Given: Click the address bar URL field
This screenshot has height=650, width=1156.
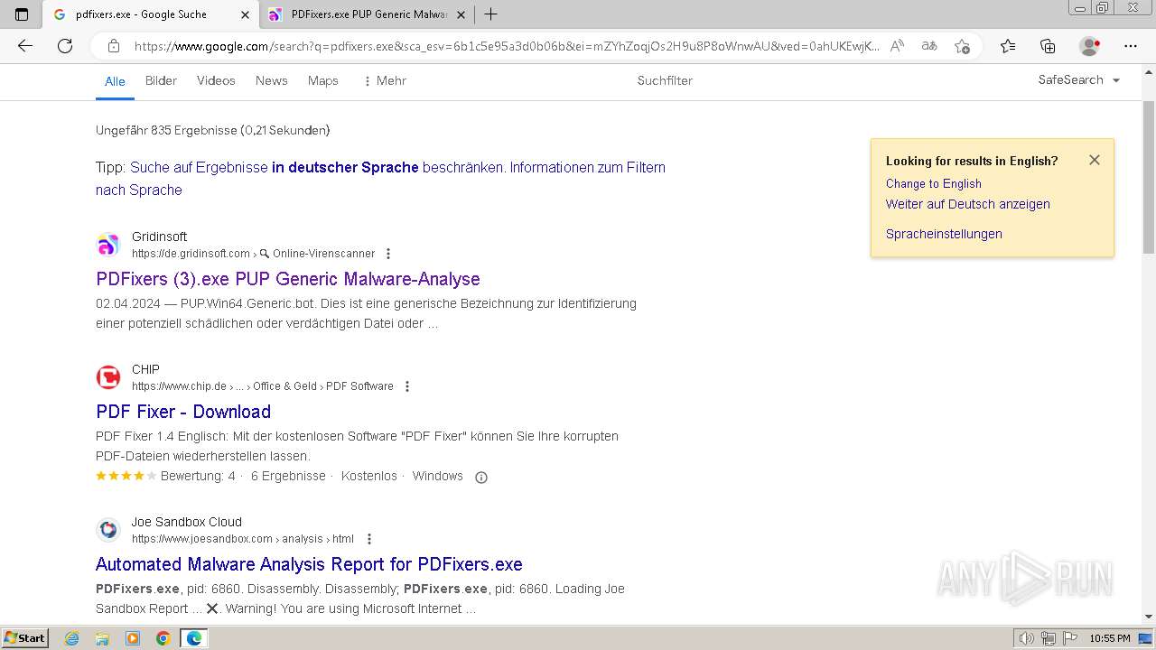Looking at the screenshot, I should click(x=506, y=46).
